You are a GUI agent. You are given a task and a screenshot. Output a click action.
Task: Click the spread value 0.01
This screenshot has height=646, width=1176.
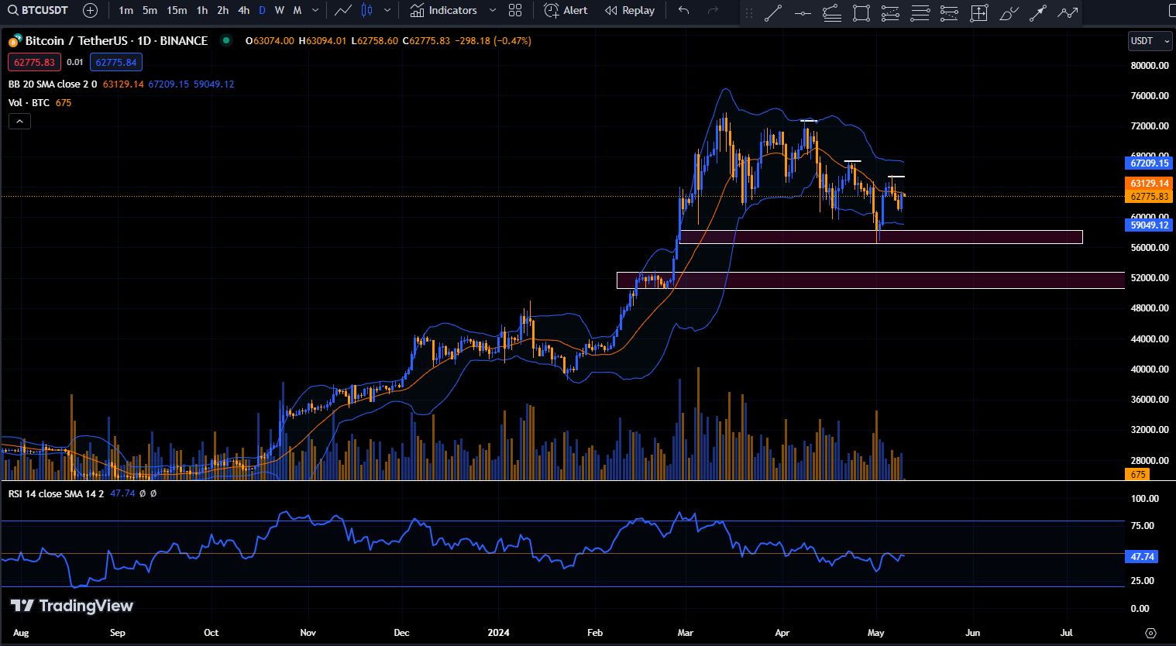pos(75,62)
